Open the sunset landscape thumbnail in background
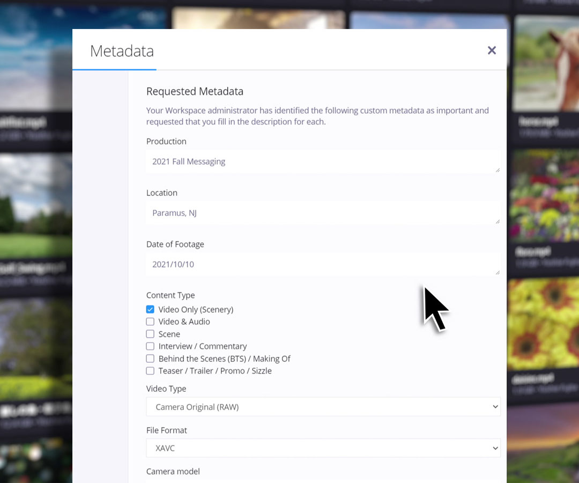The image size is (579, 483). click(x=543, y=443)
